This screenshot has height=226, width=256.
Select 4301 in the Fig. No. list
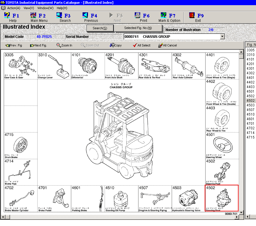click(x=251, y=68)
